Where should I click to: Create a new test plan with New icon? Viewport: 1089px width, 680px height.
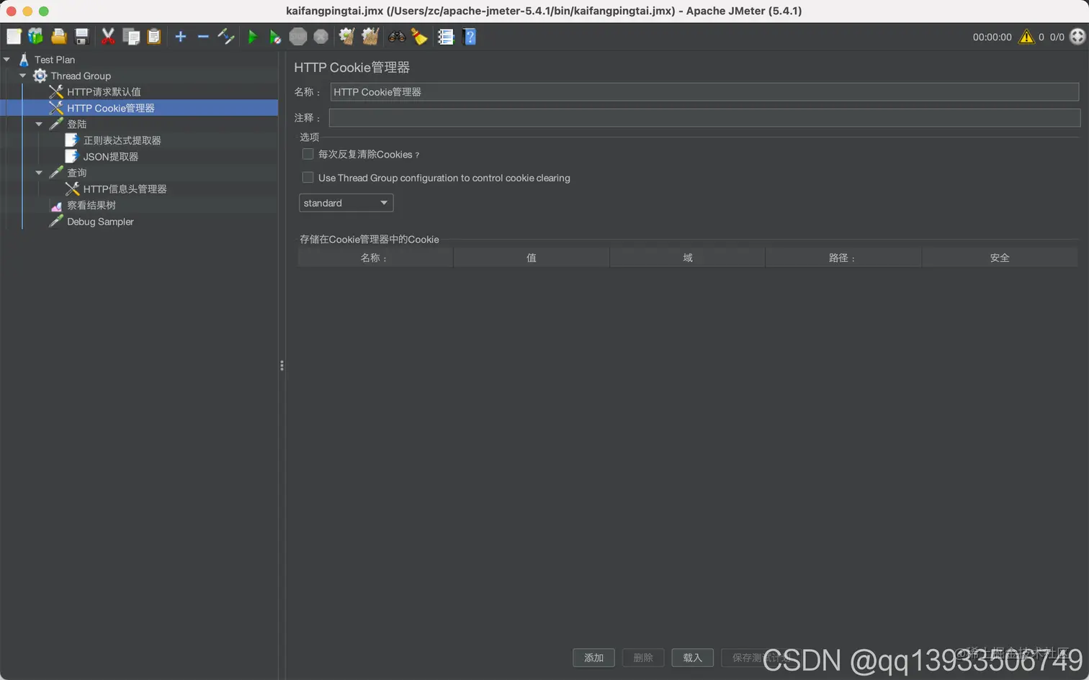click(14, 37)
